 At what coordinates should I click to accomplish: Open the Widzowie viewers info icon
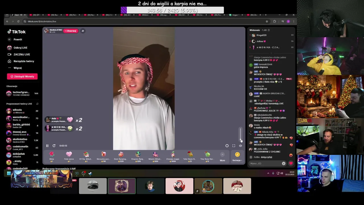269,30
